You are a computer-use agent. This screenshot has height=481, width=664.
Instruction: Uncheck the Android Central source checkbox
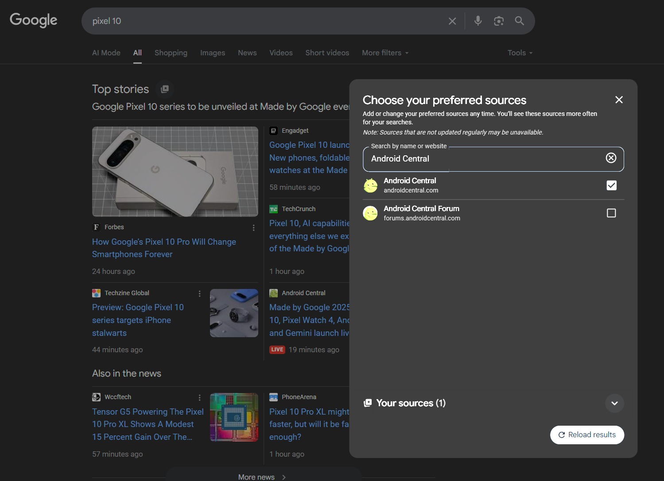coord(611,185)
